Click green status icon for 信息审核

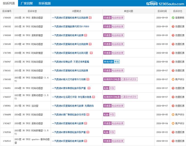[x=173, y=18]
